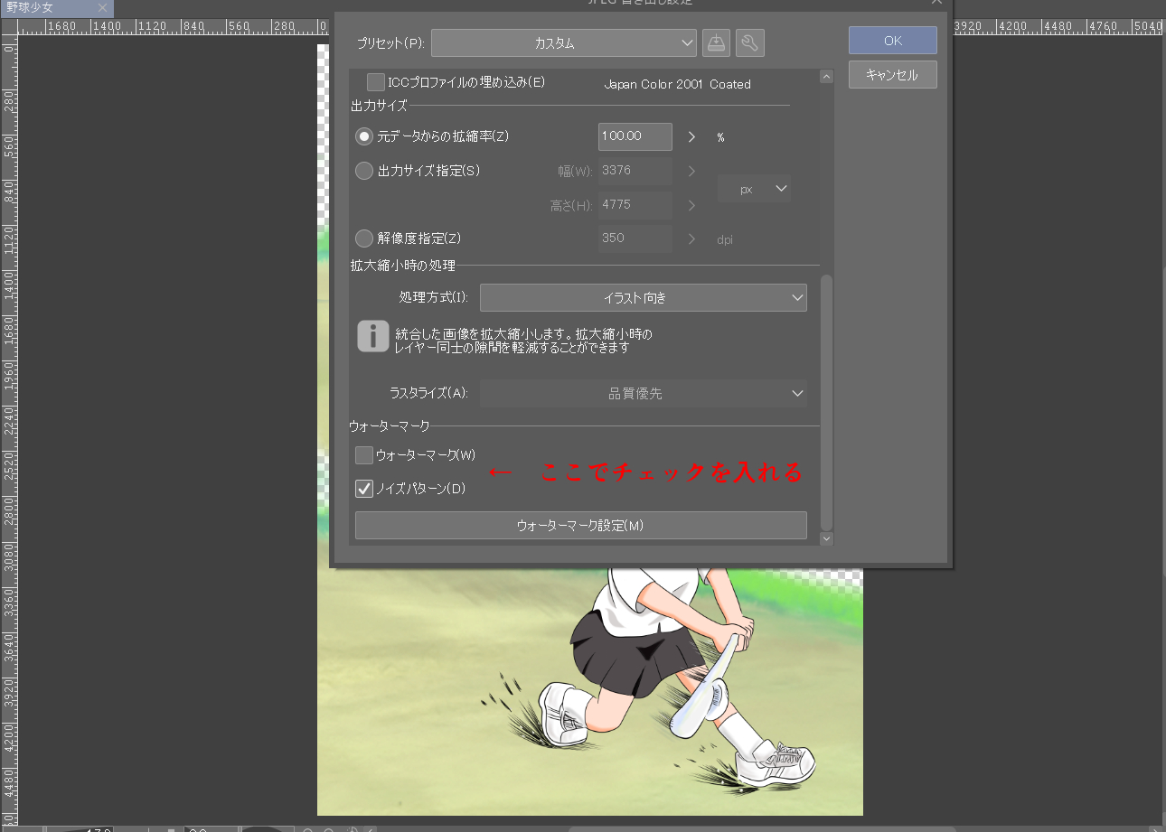Open preset management via the wrench icon
1166x832 pixels.
(x=750, y=42)
